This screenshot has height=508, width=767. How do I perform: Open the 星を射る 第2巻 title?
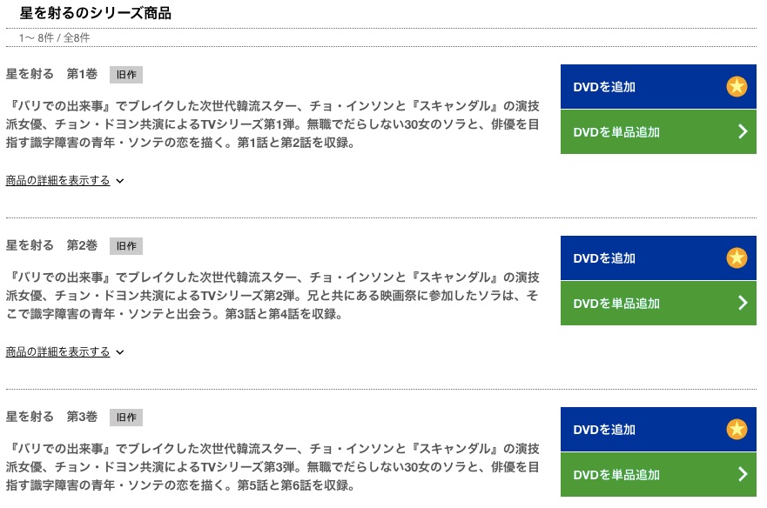pyautogui.click(x=51, y=245)
